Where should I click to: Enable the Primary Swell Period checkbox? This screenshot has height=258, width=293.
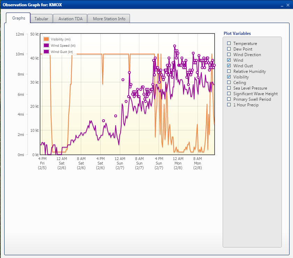pyautogui.click(x=229, y=99)
